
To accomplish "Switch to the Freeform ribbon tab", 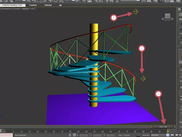I will [x=33, y=5].
